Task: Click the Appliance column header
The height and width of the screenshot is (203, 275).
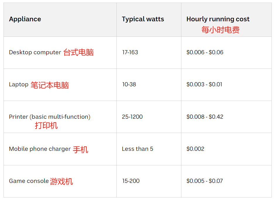Action: tap(25, 19)
